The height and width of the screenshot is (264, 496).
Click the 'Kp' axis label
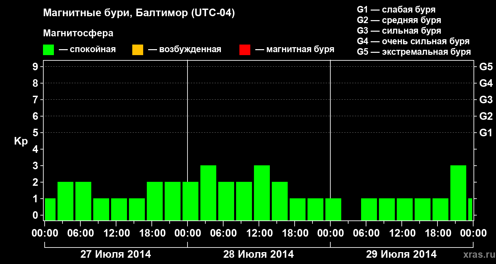coord(21,141)
